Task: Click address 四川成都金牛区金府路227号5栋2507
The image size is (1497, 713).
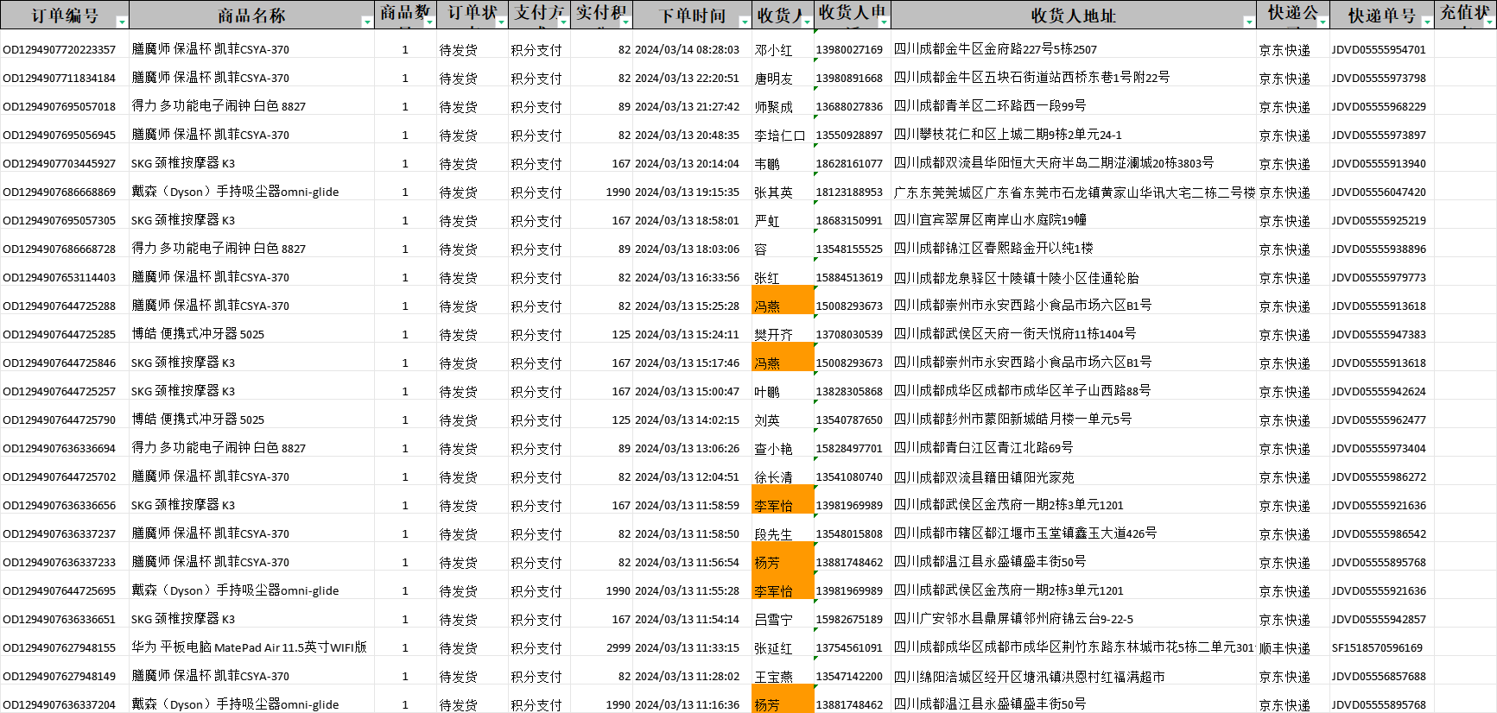Action: tap(995, 49)
